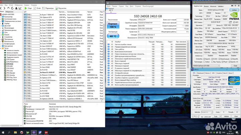Select Конфигурация node in AIDA64 tree

(8, 44)
